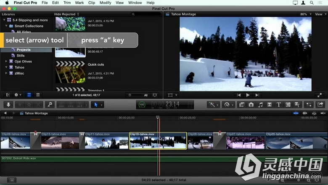Open the viewer Transform tool dropdown arrow

(x=176, y=95)
